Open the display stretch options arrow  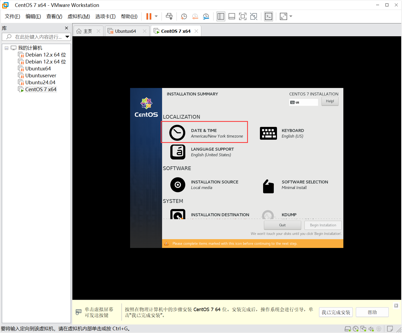tap(291, 16)
